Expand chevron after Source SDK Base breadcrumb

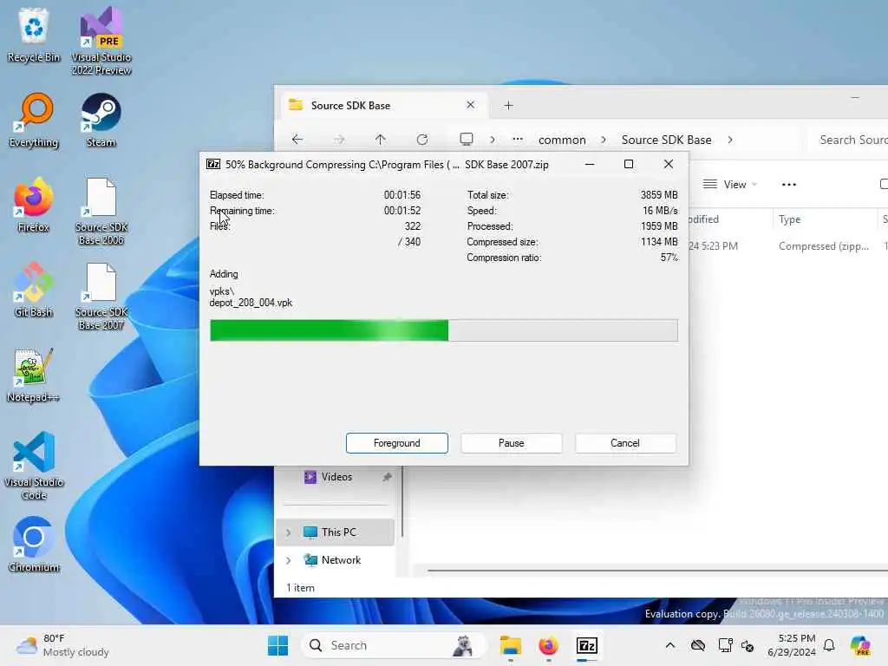[x=730, y=140]
